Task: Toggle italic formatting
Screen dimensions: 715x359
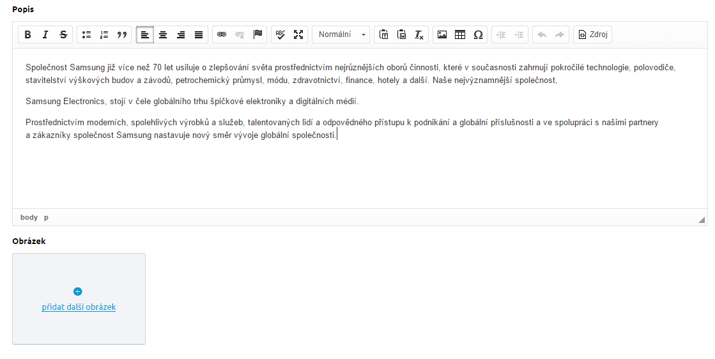Action: point(45,34)
